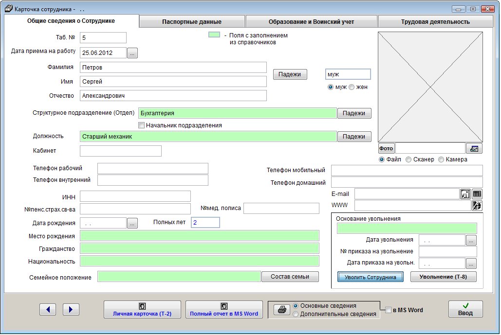This screenshot has height=335, width=501.
Task: Open date picker for Дата увольнения
Action: pos(471,240)
